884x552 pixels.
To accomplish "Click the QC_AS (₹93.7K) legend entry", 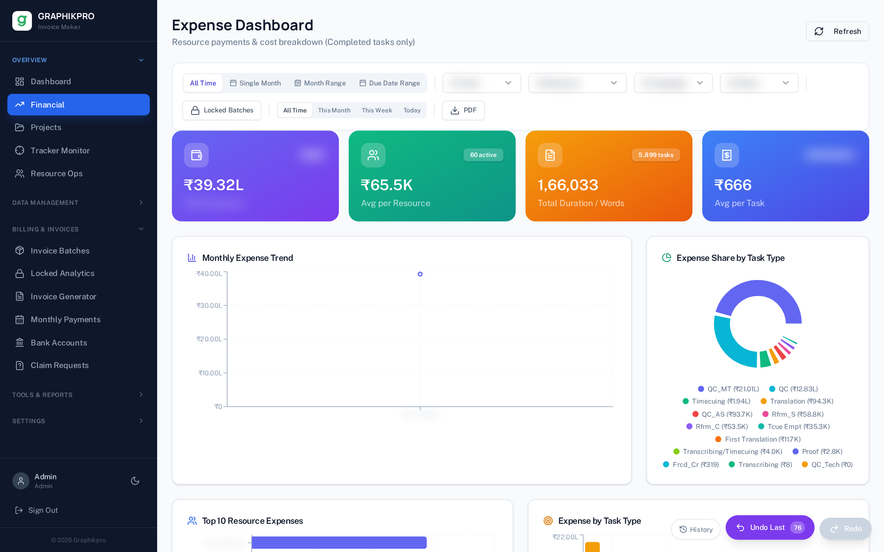I will [722, 414].
